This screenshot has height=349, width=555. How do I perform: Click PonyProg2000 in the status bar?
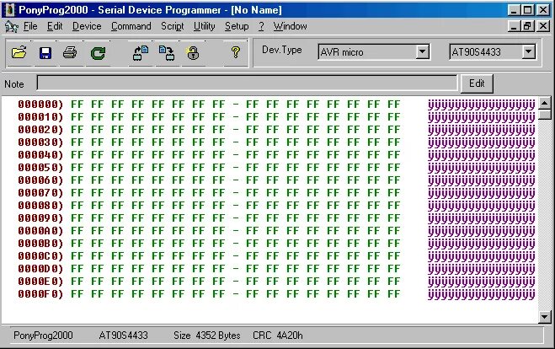point(43,336)
